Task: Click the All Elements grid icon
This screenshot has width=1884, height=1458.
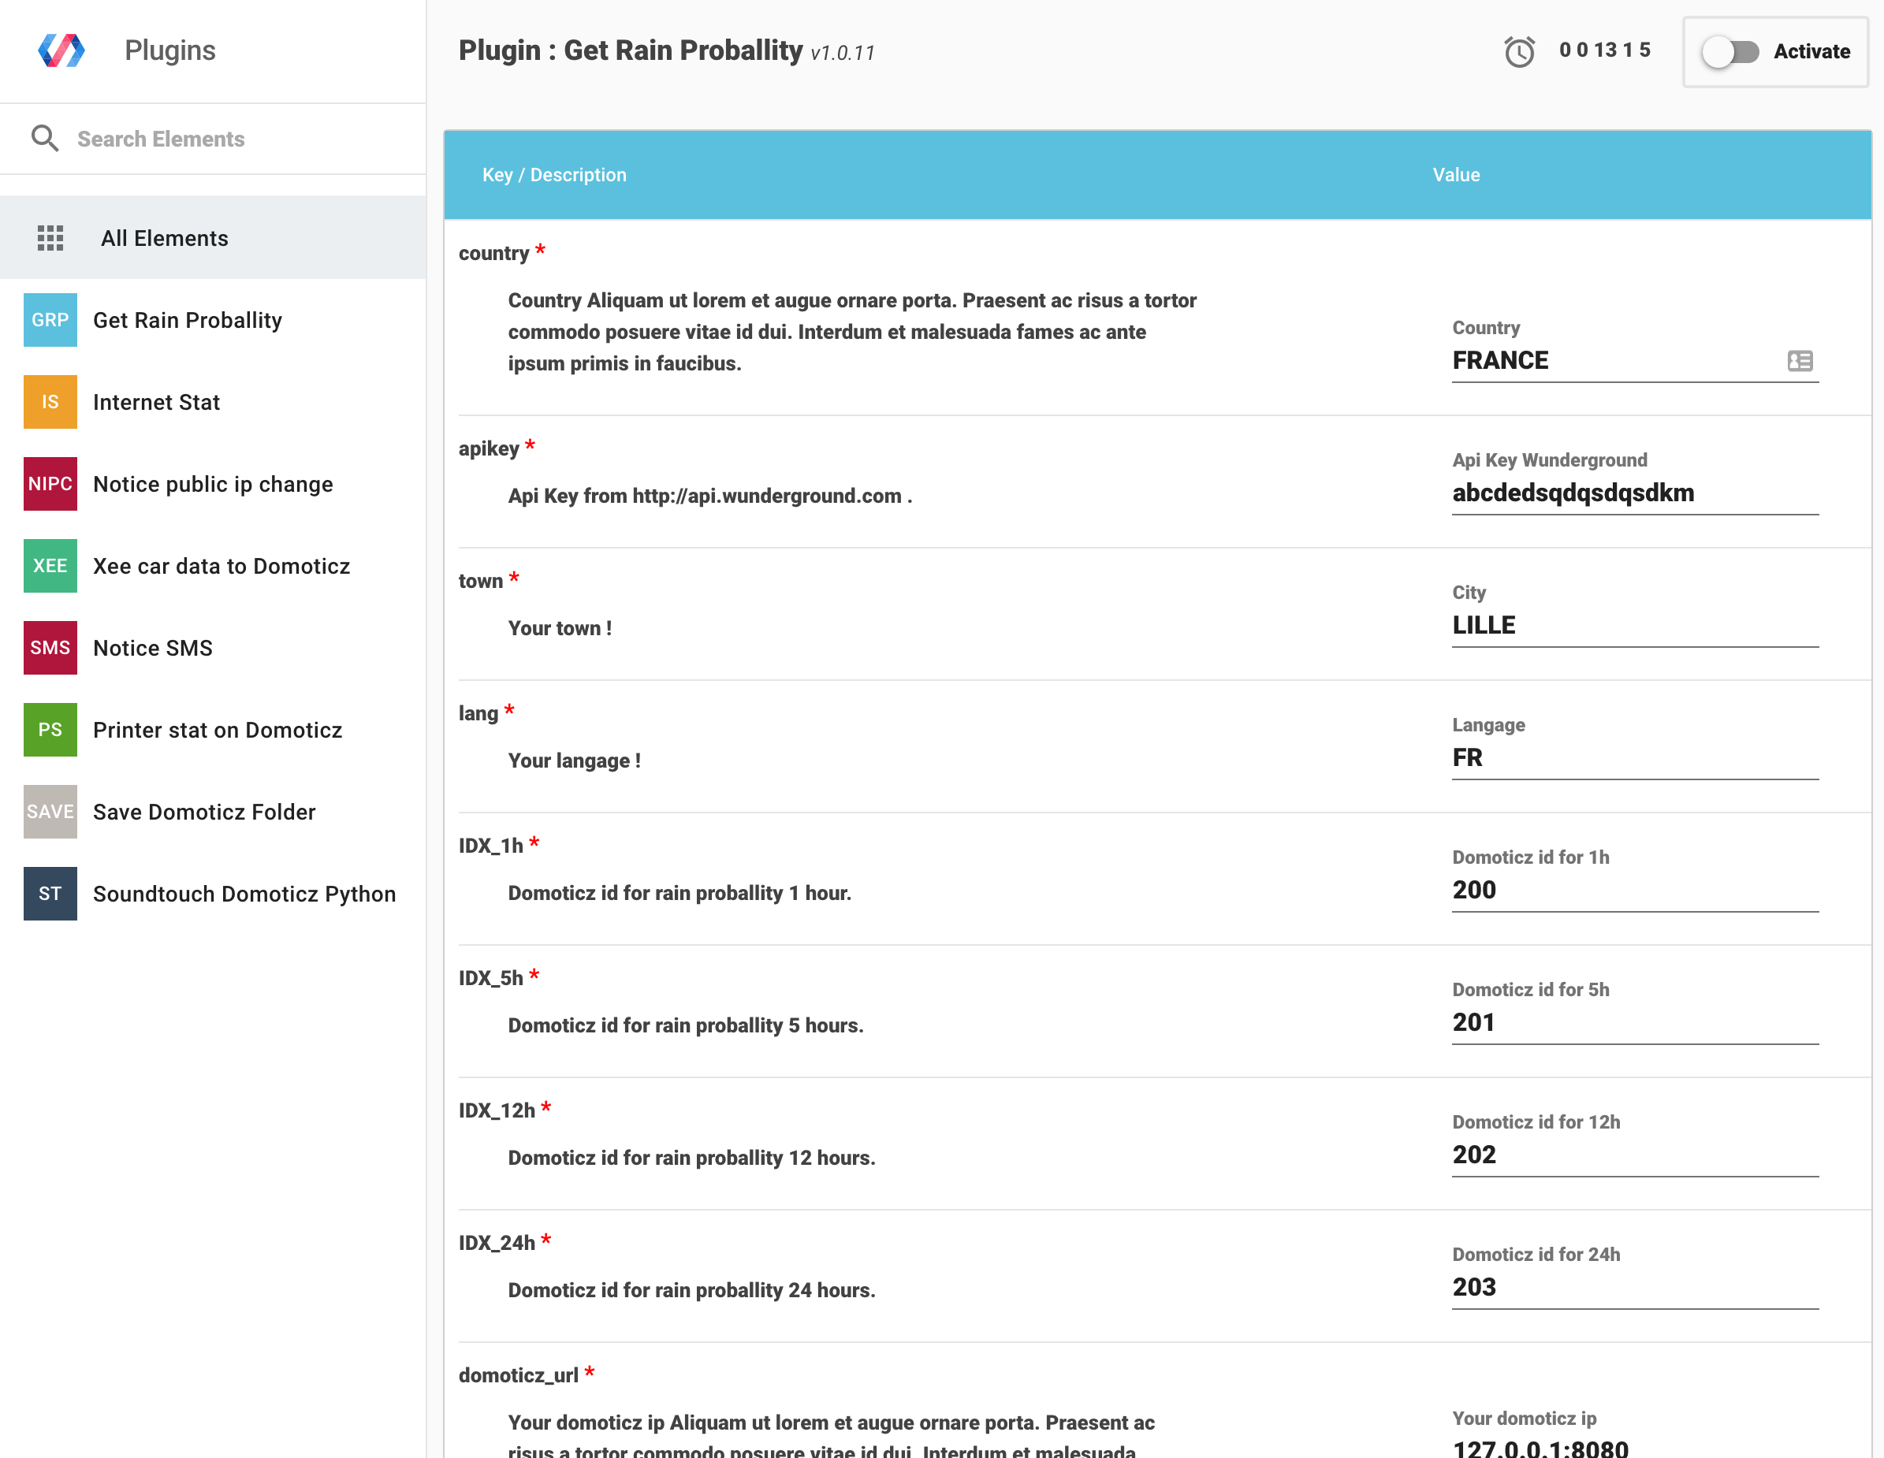Action: [x=51, y=238]
